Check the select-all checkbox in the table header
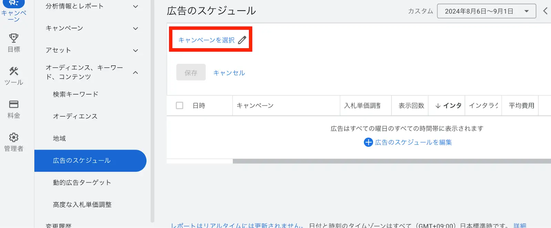The image size is (551, 228). click(x=179, y=105)
